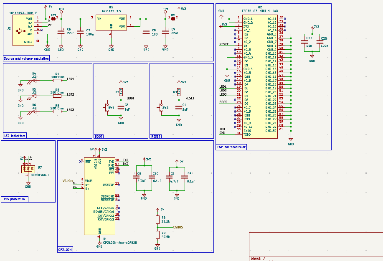The width and height of the screenshot is (383, 261).
Task: Click test point TP1
Action: point(165,12)
